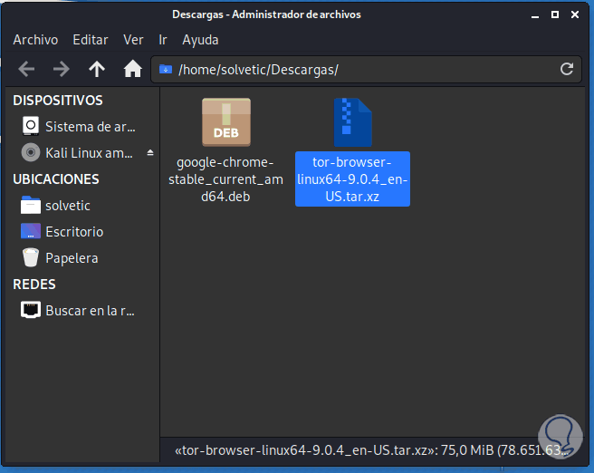This screenshot has width=594, height=473.
Task: Go back with the left arrow button
Action: click(26, 70)
